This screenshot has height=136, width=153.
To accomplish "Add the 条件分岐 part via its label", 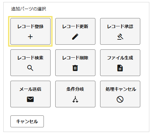I will coord(75,89).
